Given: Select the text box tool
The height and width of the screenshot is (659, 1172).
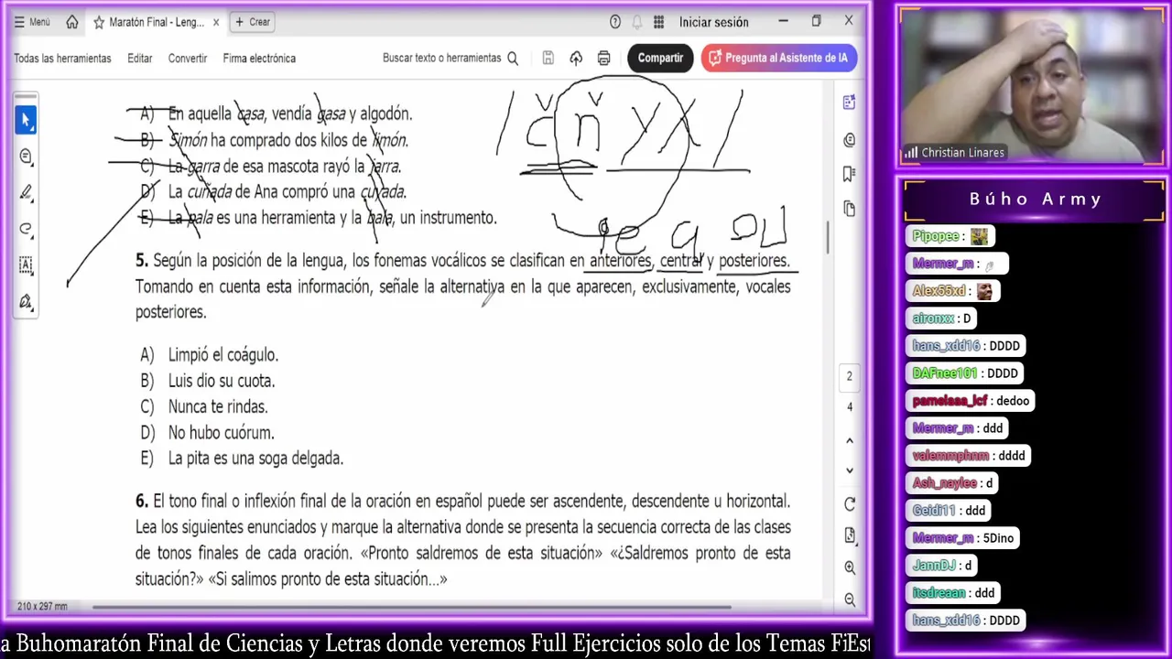Looking at the screenshot, I should coord(26,266).
